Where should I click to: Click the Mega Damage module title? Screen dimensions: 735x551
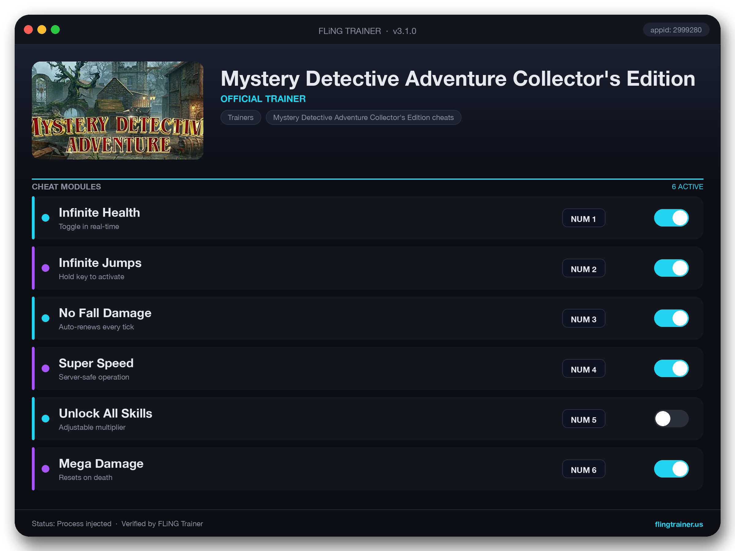pyautogui.click(x=101, y=463)
